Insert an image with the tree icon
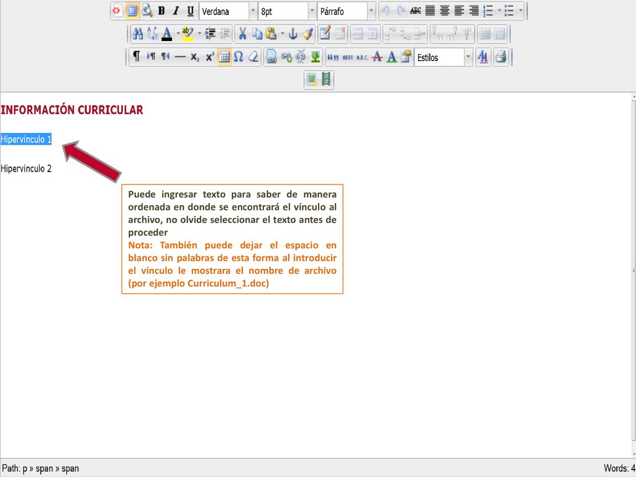Viewport: 636px width, 477px height. coord(315,57)
